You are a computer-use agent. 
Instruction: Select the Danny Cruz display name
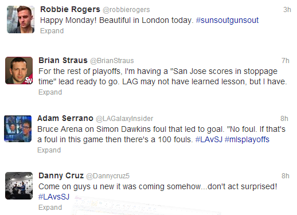61,175
